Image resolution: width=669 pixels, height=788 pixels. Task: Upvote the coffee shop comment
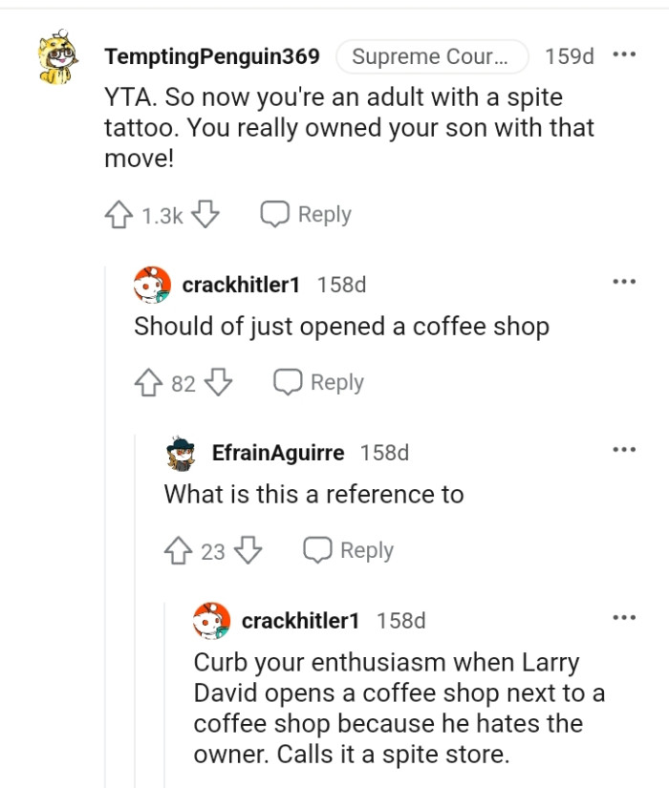click(148, 382)
